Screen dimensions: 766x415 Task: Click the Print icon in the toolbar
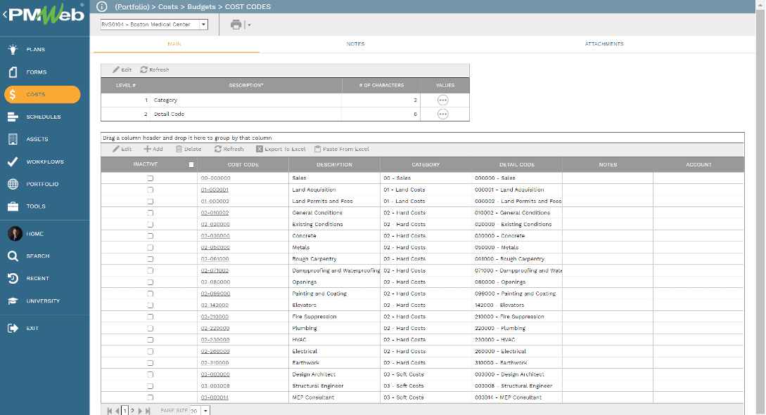238,23
